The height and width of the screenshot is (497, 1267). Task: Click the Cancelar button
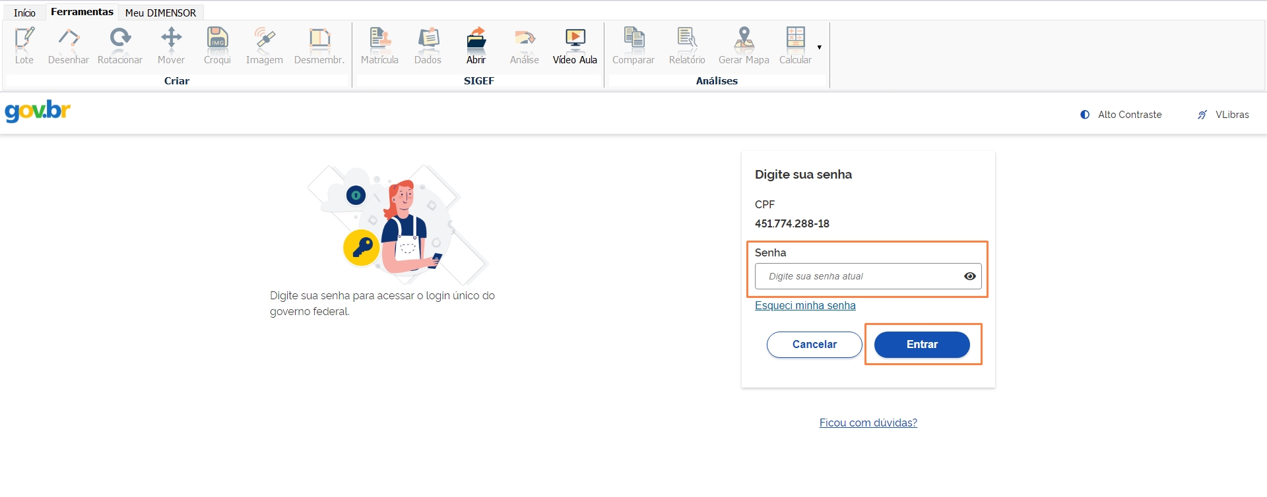tap(814, 345)
